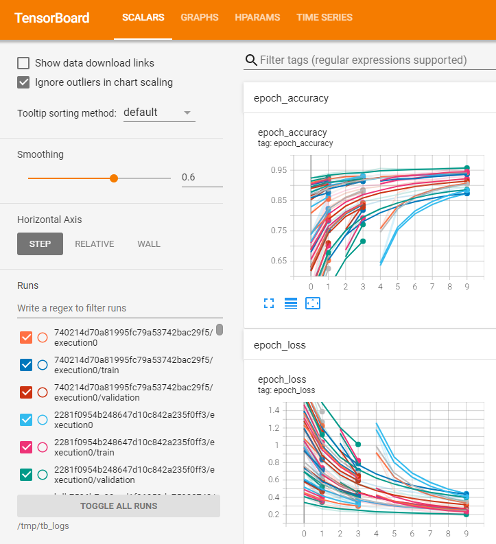
Task: Click the Runs heading
Action: 27,285
